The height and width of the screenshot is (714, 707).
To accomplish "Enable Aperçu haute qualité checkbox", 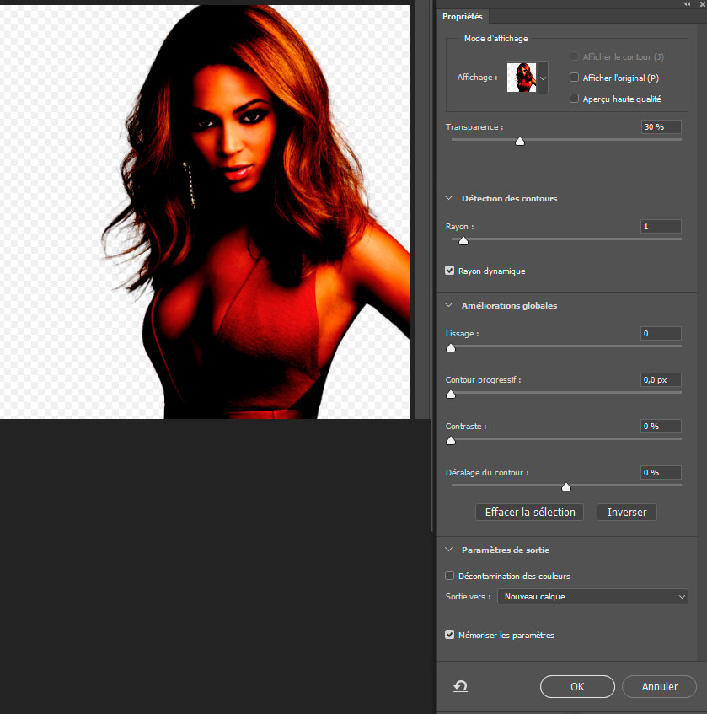I will pos(575,99).
